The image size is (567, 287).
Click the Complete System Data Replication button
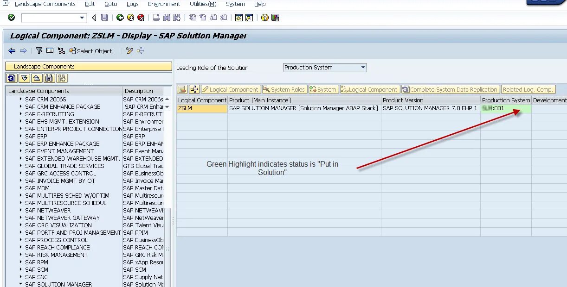[450, 89]
